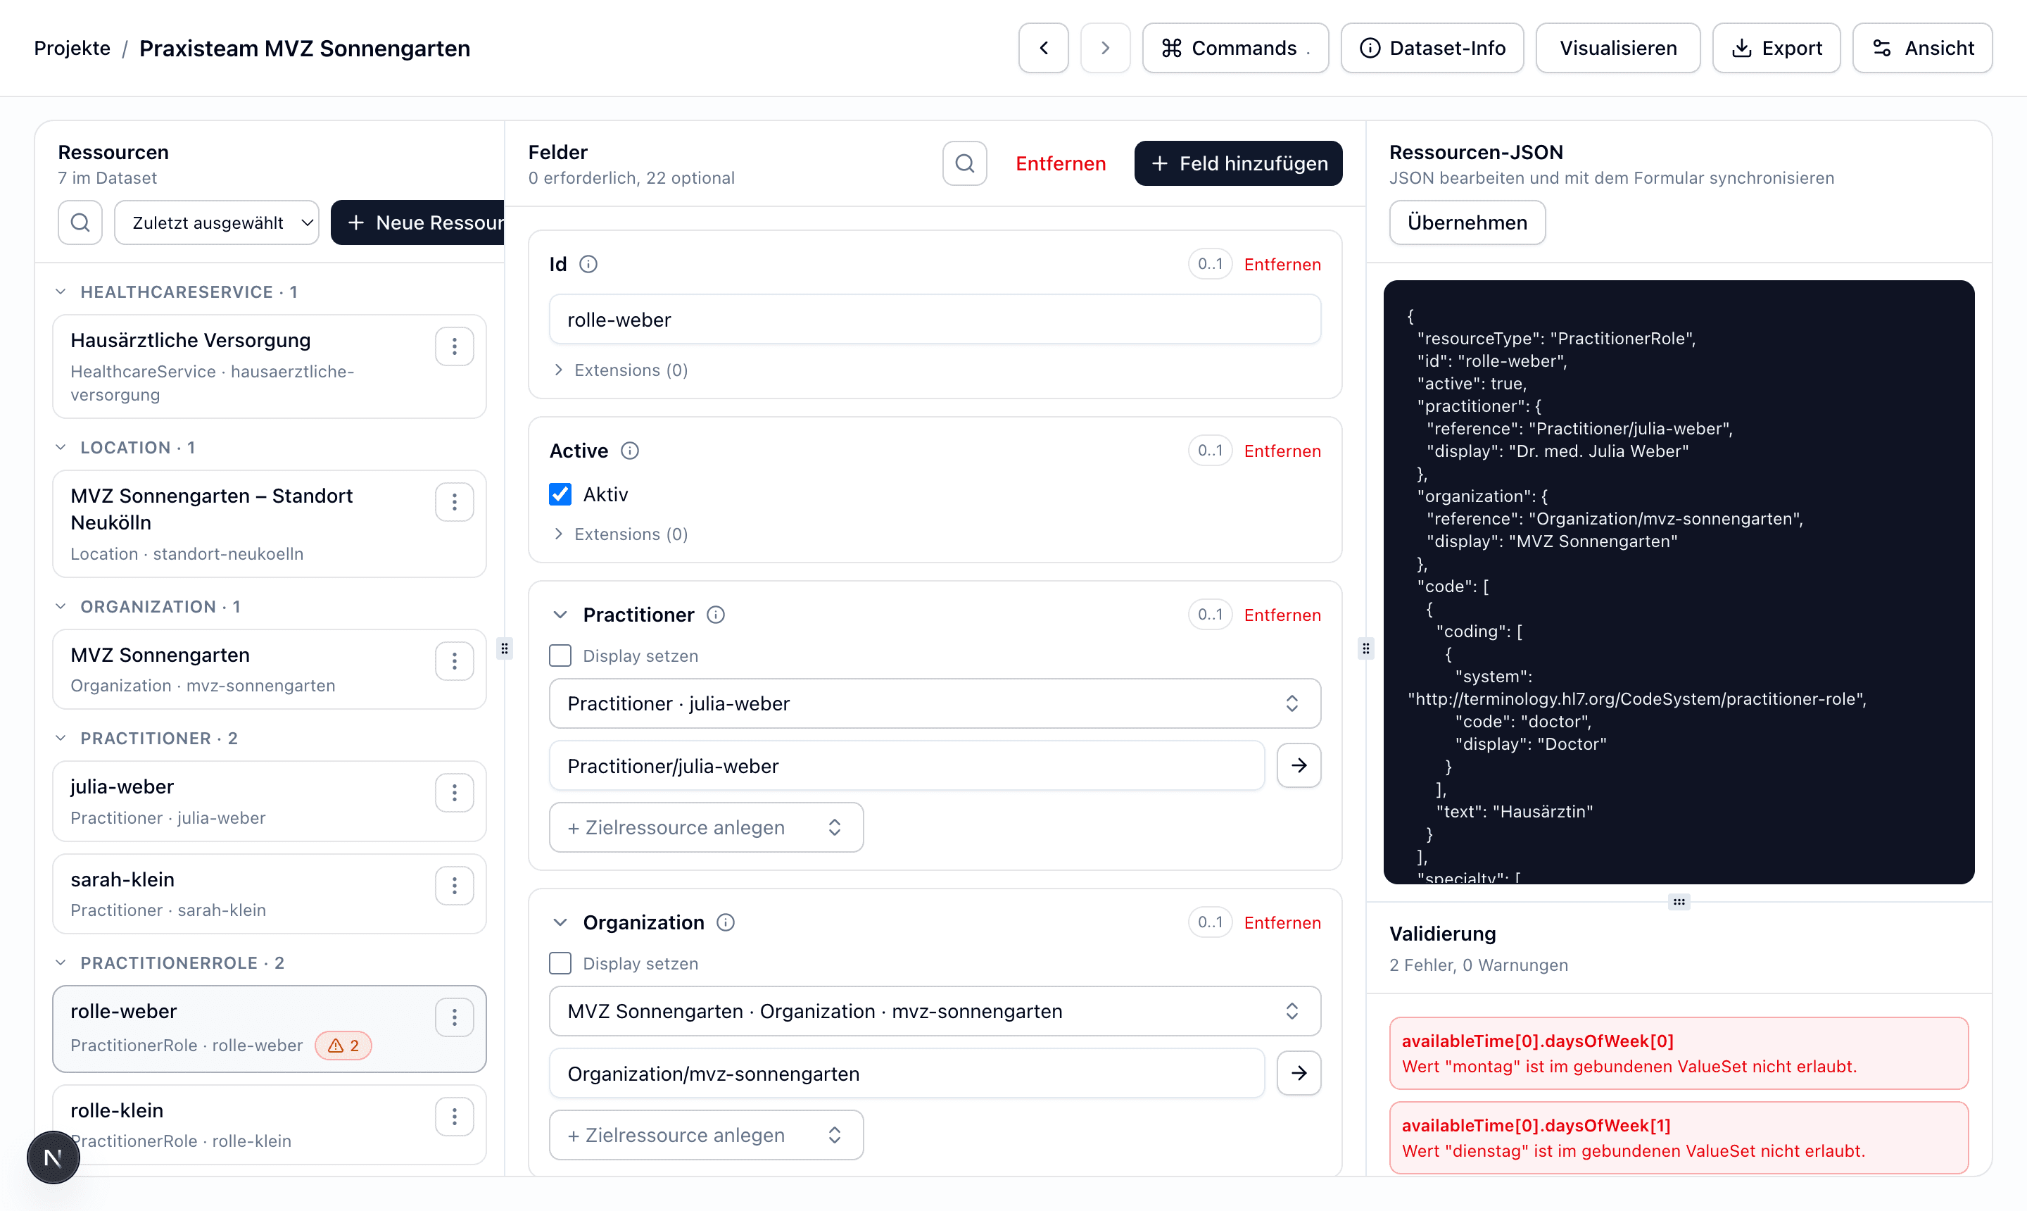Viewport: 2027px width, 1211px height.
Task: Open the Ansicht settings
Action: click(x=1921, y=48)
